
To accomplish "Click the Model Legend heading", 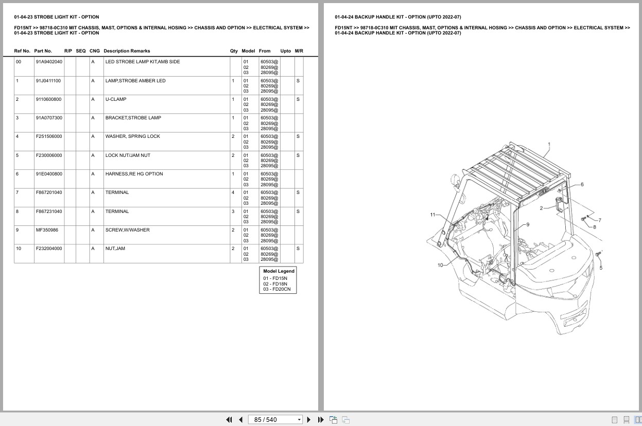I will tap(279, 271).
